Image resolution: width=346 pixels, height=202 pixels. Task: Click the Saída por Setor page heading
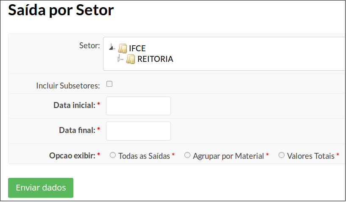click(61, 10)
